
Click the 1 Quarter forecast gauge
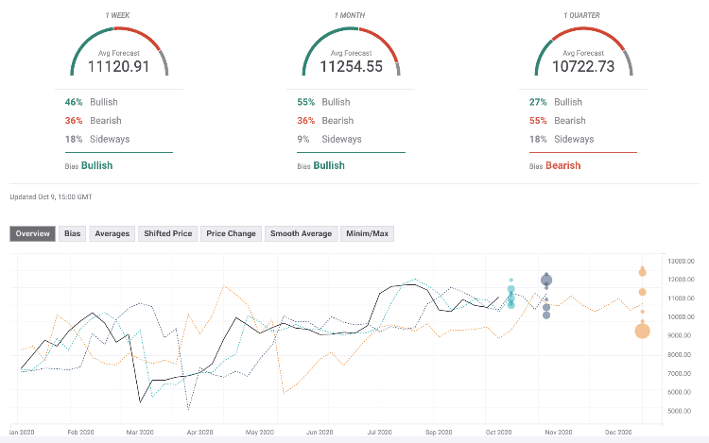point(583,54)
